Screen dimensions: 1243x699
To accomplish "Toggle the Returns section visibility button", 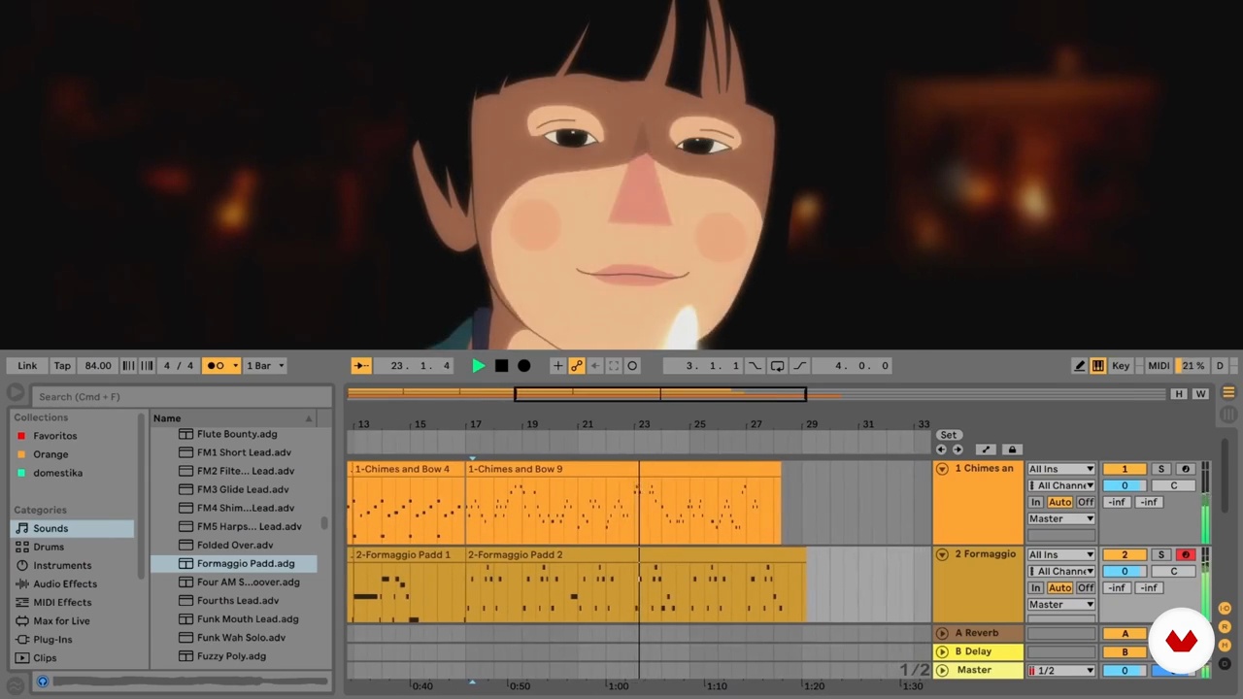I will (1225, 627).
